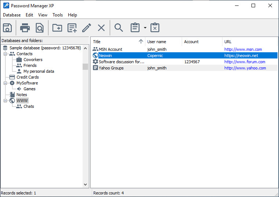Open the Database menu
279x197 pixels.
[x=12, y=15]
